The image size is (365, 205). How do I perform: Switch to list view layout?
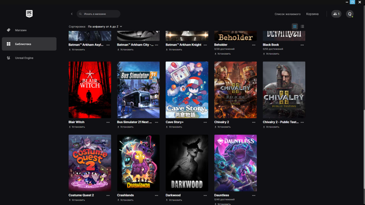pos(302,27)
